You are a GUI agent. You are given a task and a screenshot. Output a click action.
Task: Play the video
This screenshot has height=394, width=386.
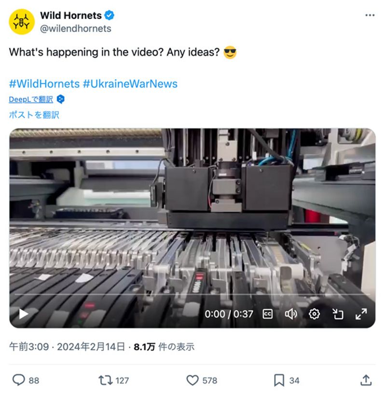coord(23,314)
